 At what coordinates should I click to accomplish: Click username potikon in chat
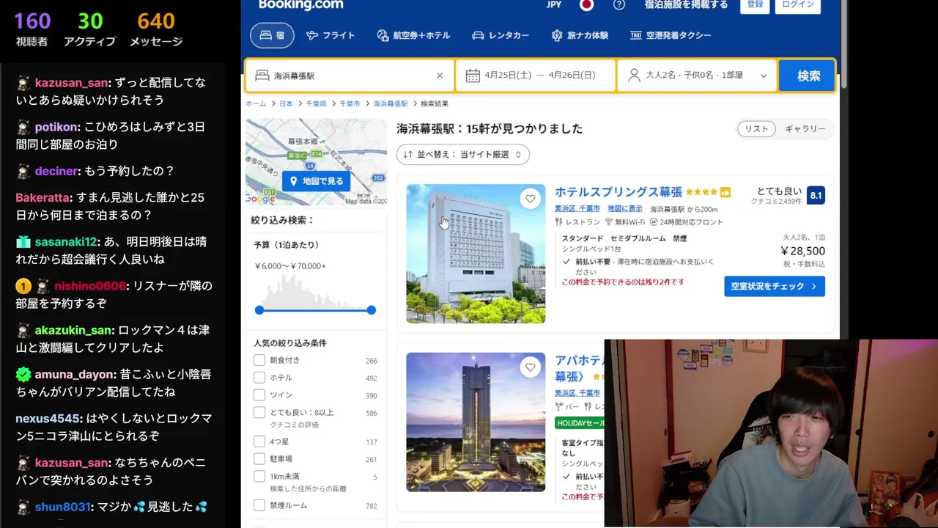pyautogui.click(x=56, y=127)
